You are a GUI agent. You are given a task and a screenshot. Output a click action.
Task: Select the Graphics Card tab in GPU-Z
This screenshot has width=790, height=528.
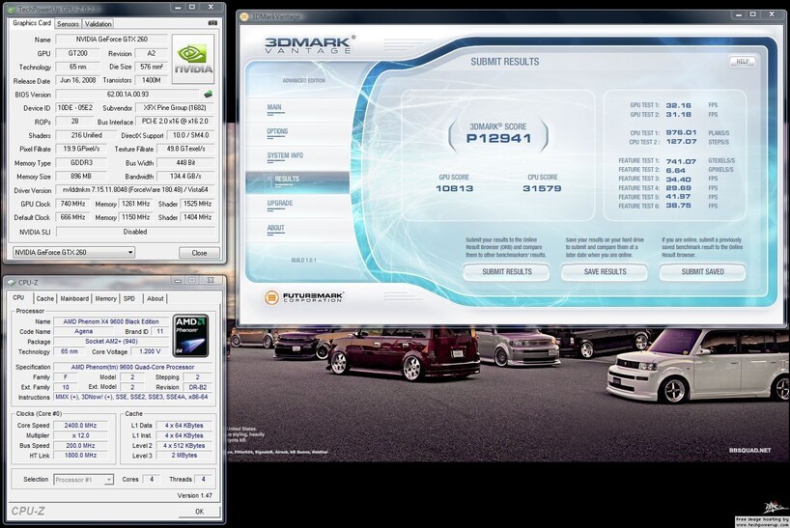click(32, 23)
